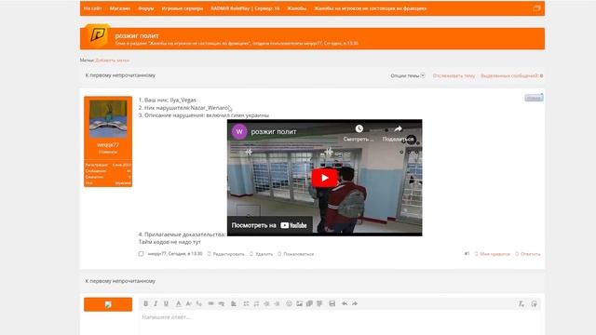The image size is (596, 335).
Task: Click the forum logo icon beside the thread title
Action: (97, 35)
